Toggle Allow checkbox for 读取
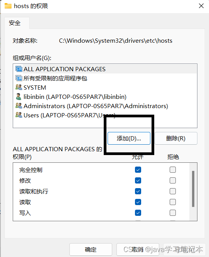This screenshot has height=257, width=209. [x=138, y=202]
